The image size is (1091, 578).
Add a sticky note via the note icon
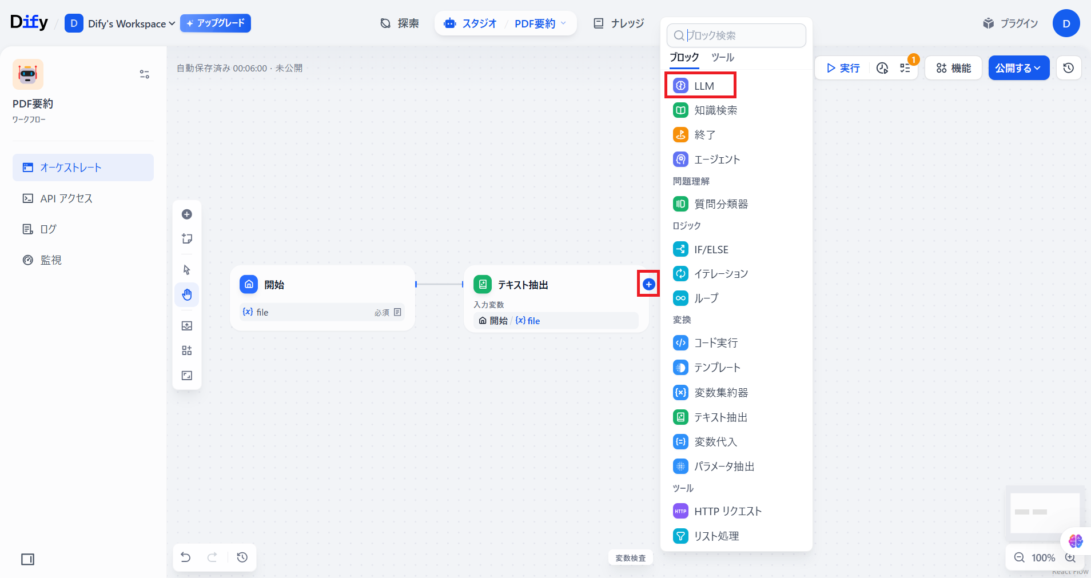pos(187,239)
